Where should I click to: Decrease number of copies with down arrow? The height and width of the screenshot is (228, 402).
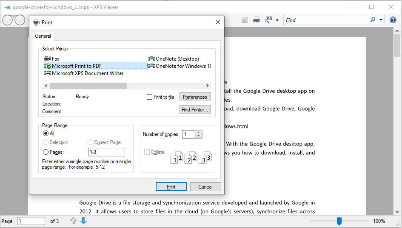198,136
